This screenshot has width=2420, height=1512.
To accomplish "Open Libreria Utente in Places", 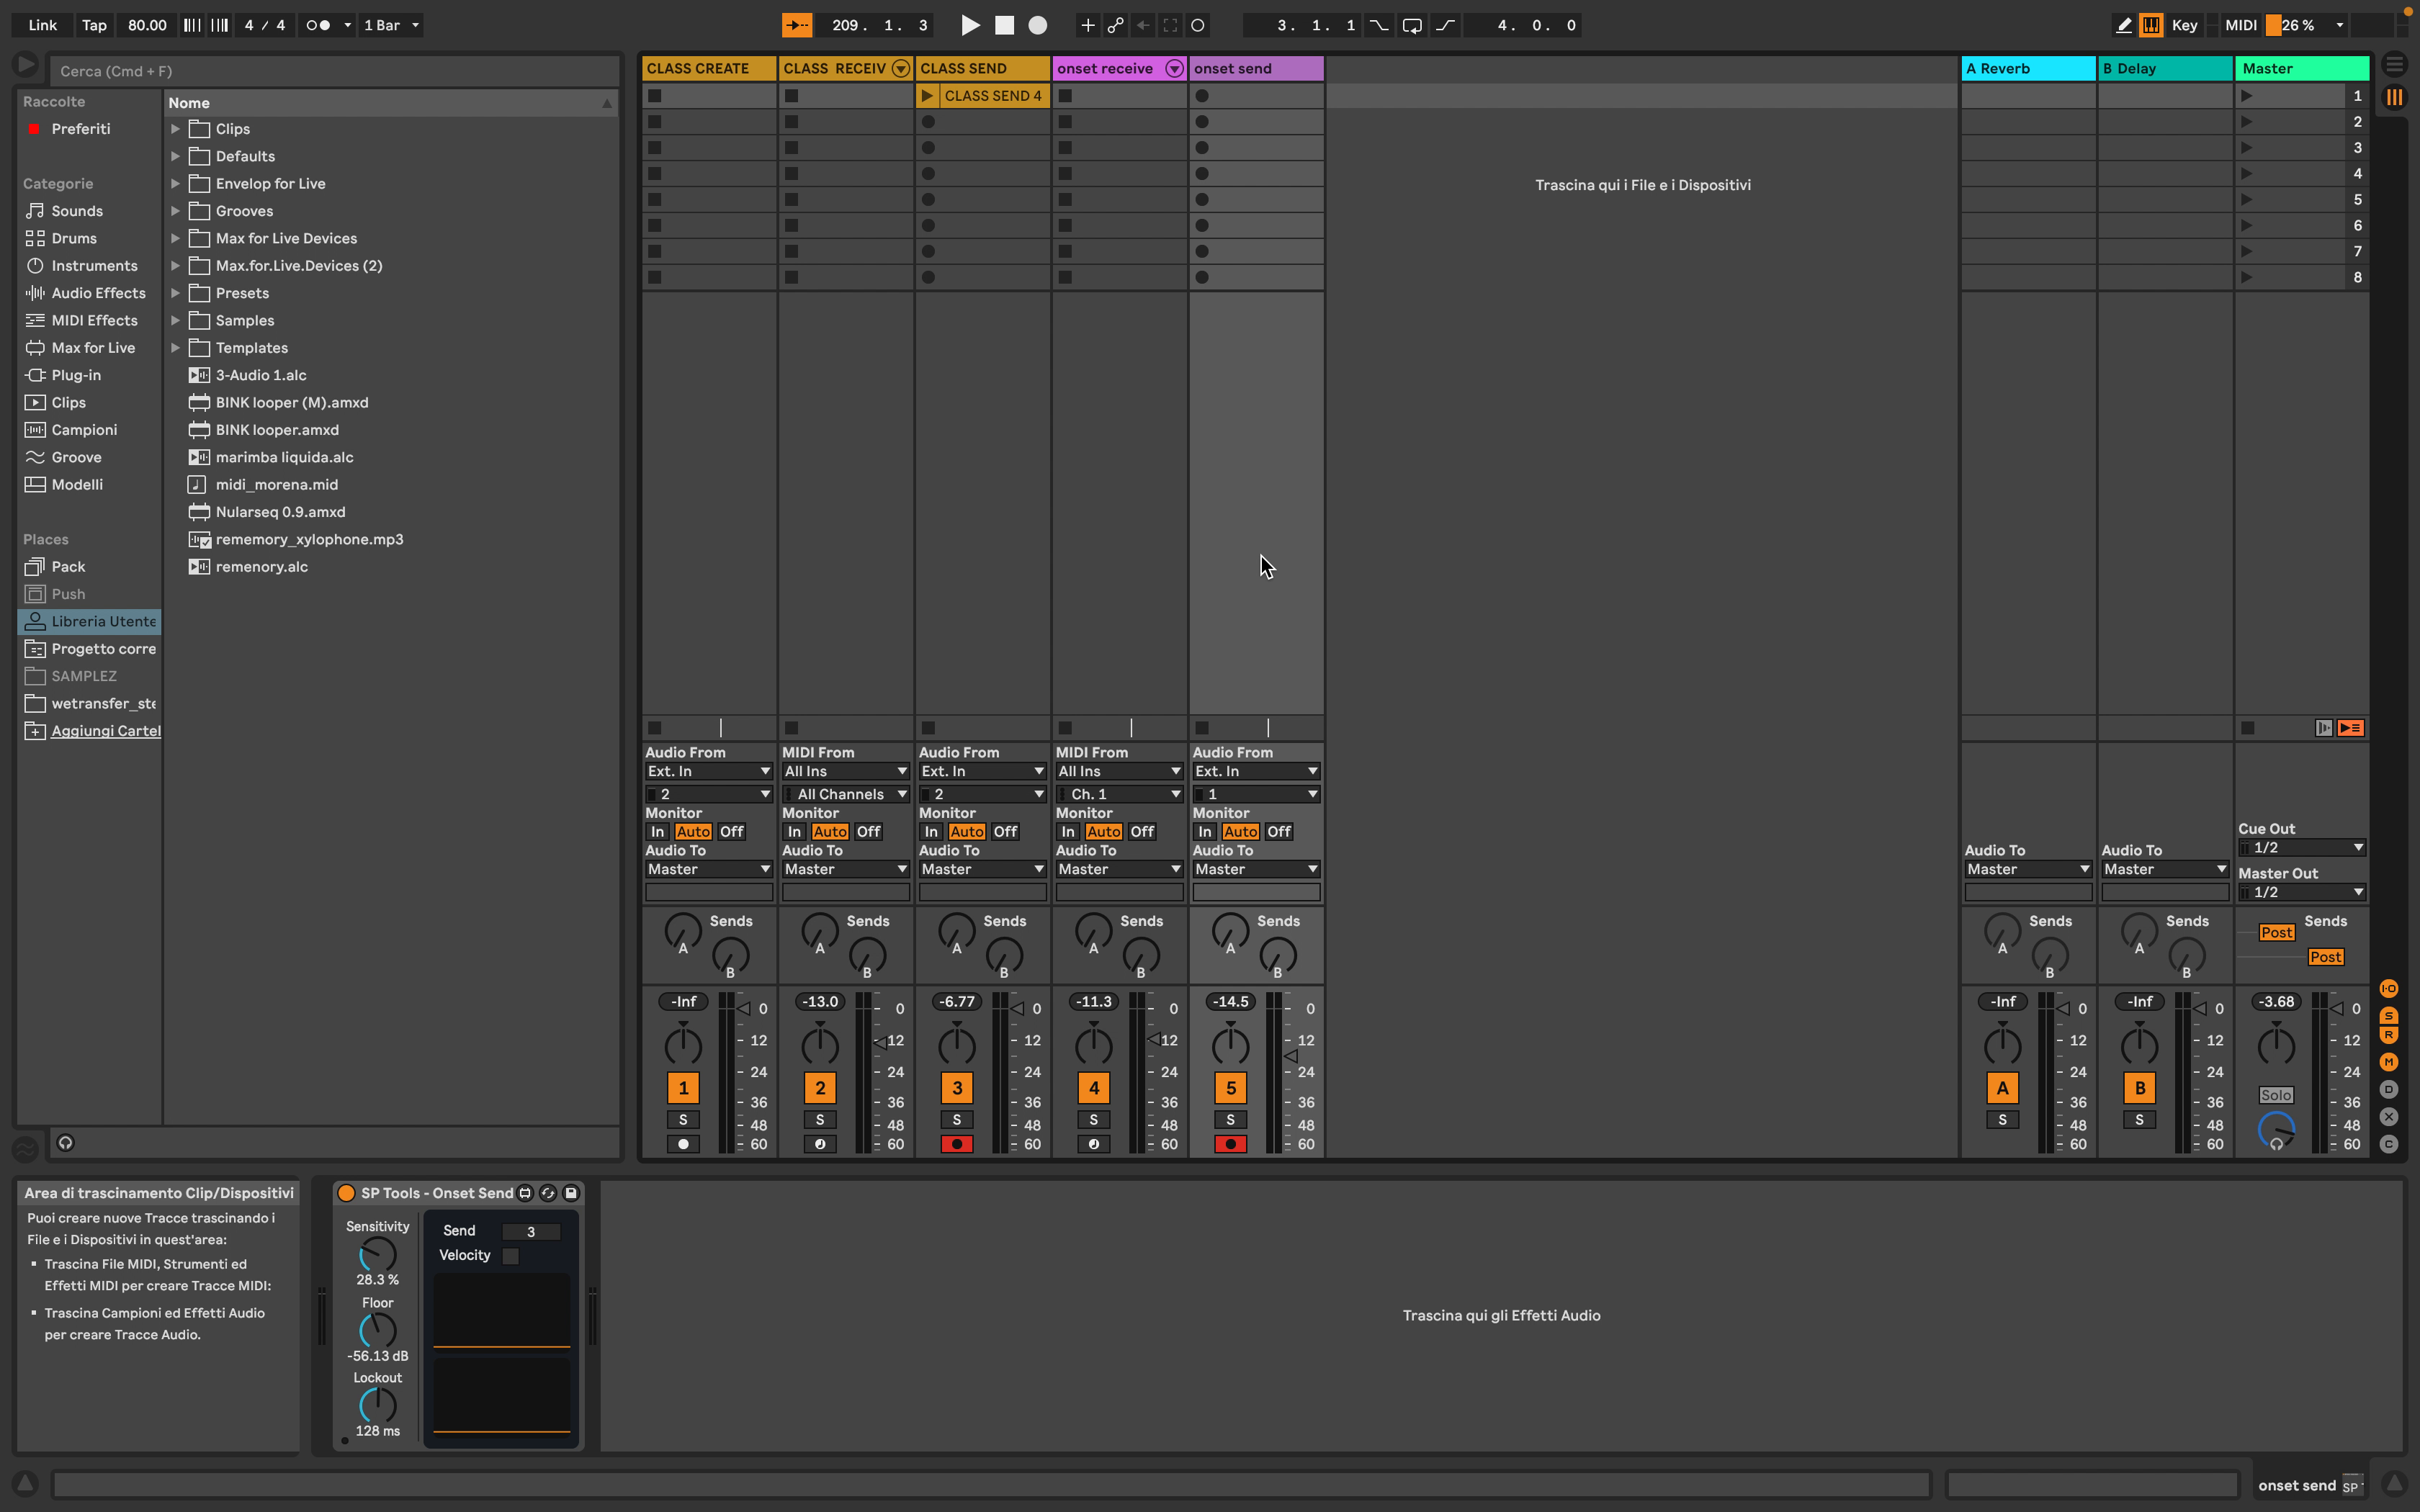I will (x=103, y=621).
